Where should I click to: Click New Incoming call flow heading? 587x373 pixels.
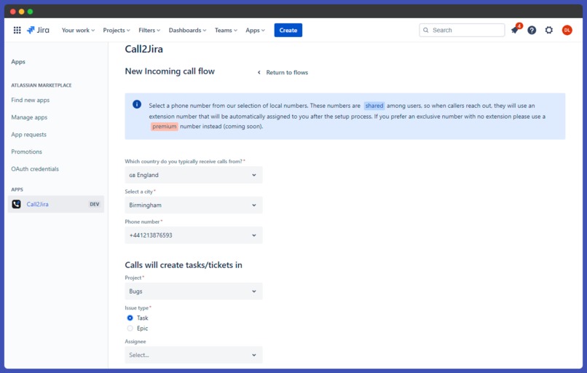pyautogui.click(x=170, y=71)
